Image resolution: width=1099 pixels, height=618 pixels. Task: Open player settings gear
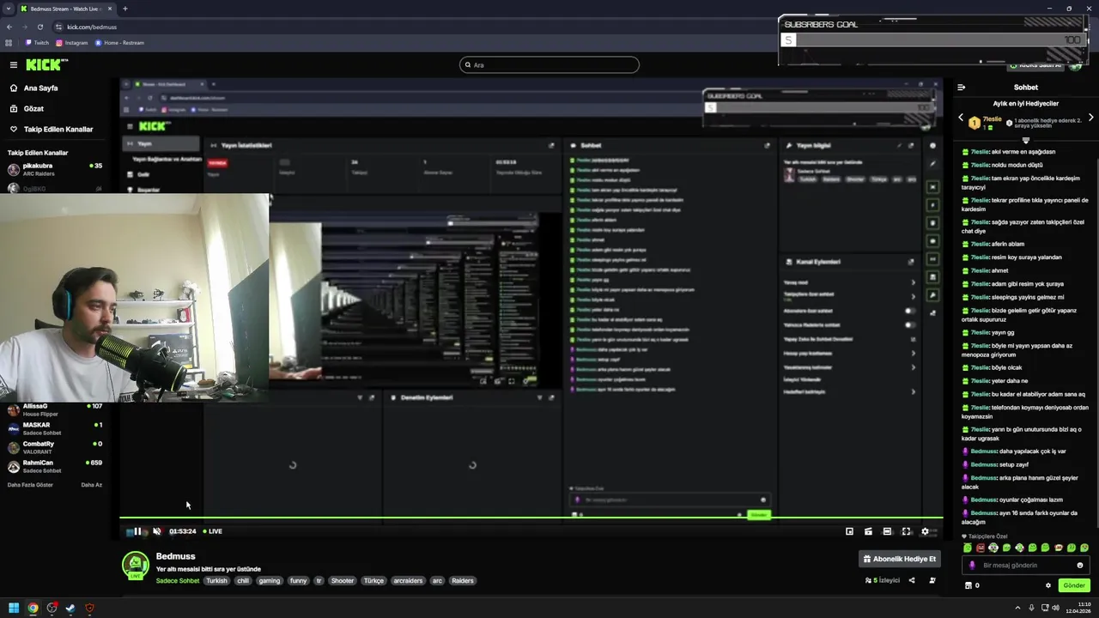coord(925,531)
